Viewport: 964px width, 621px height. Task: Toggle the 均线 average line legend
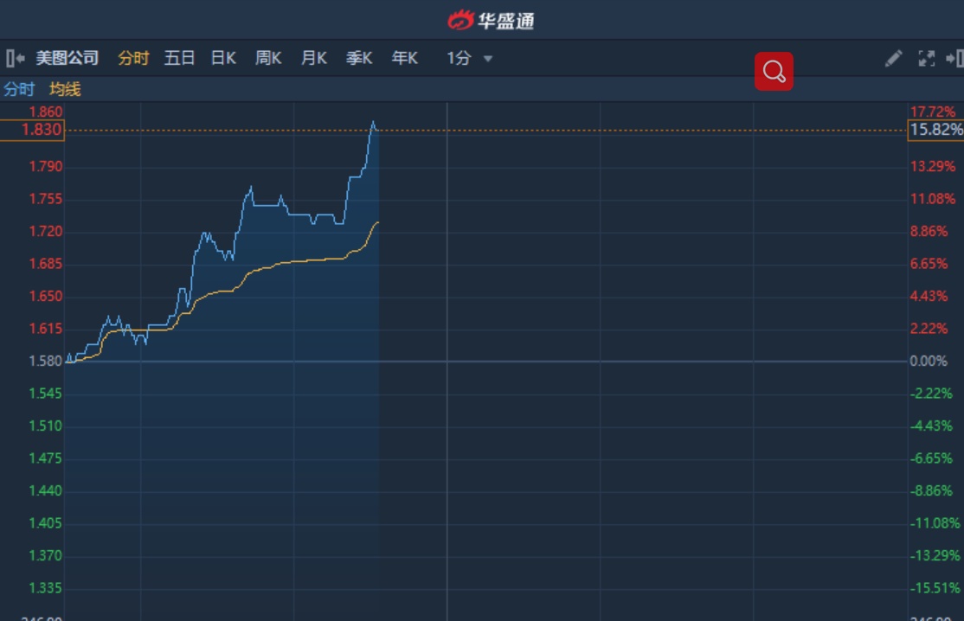click(x=65, y=89)
